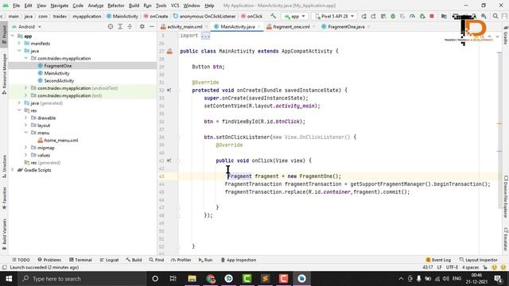Open the Event Log
The image size is (509, 286).
(438, 260)
